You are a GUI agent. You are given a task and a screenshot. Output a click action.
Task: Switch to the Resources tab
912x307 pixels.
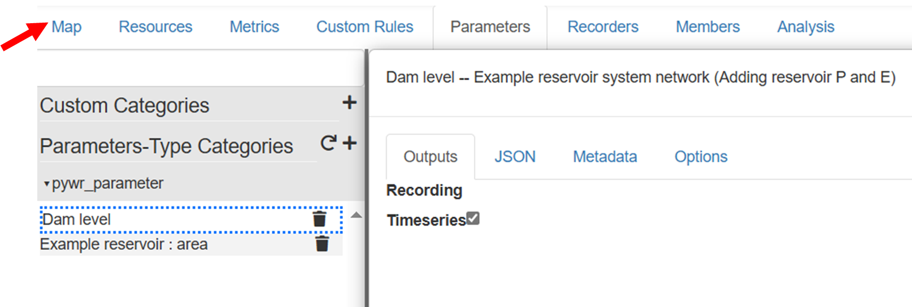coord(155,27)
